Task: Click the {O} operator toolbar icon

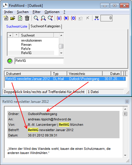Action: coord(73,18)
